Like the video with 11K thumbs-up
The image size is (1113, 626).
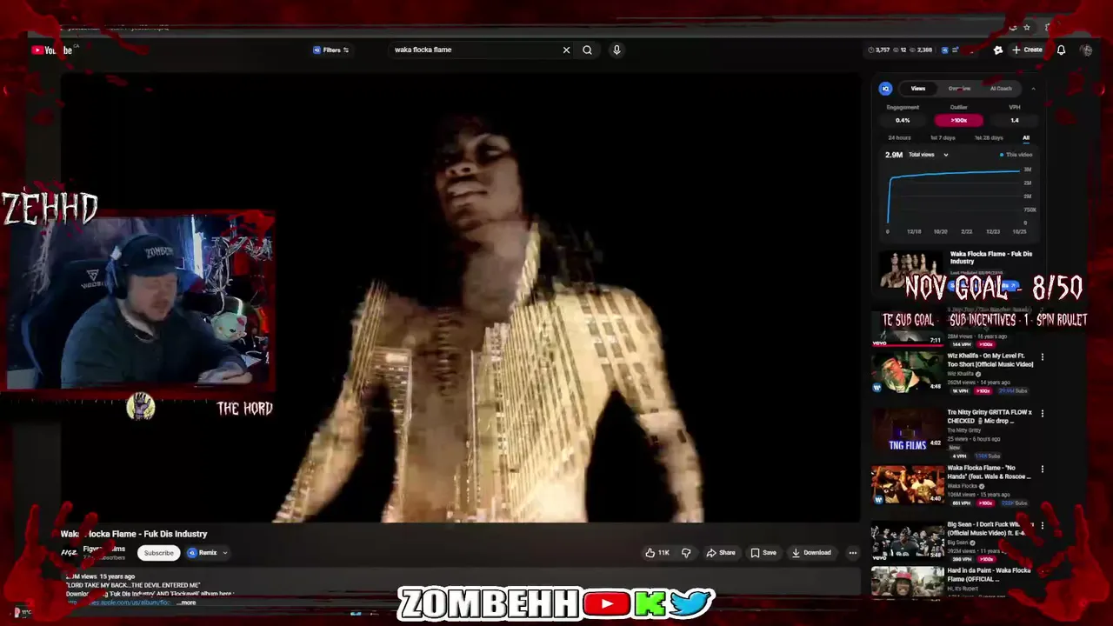(x=657, y=552)
